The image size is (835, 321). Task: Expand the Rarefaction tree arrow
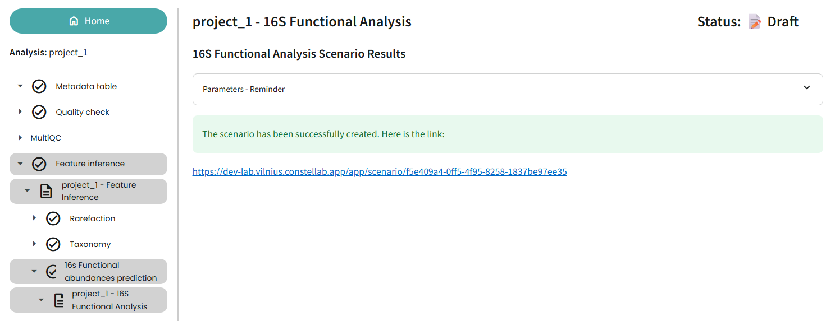[x=34, y=218]
